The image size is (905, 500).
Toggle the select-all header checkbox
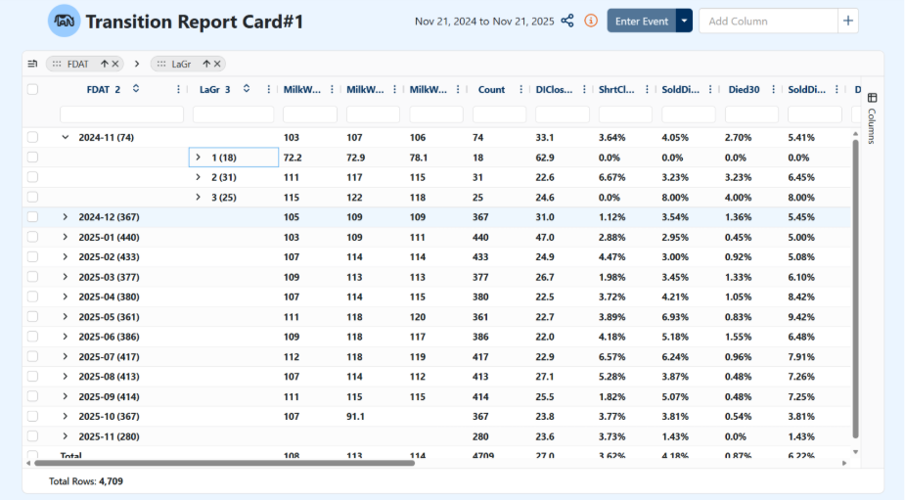point(32,89)
